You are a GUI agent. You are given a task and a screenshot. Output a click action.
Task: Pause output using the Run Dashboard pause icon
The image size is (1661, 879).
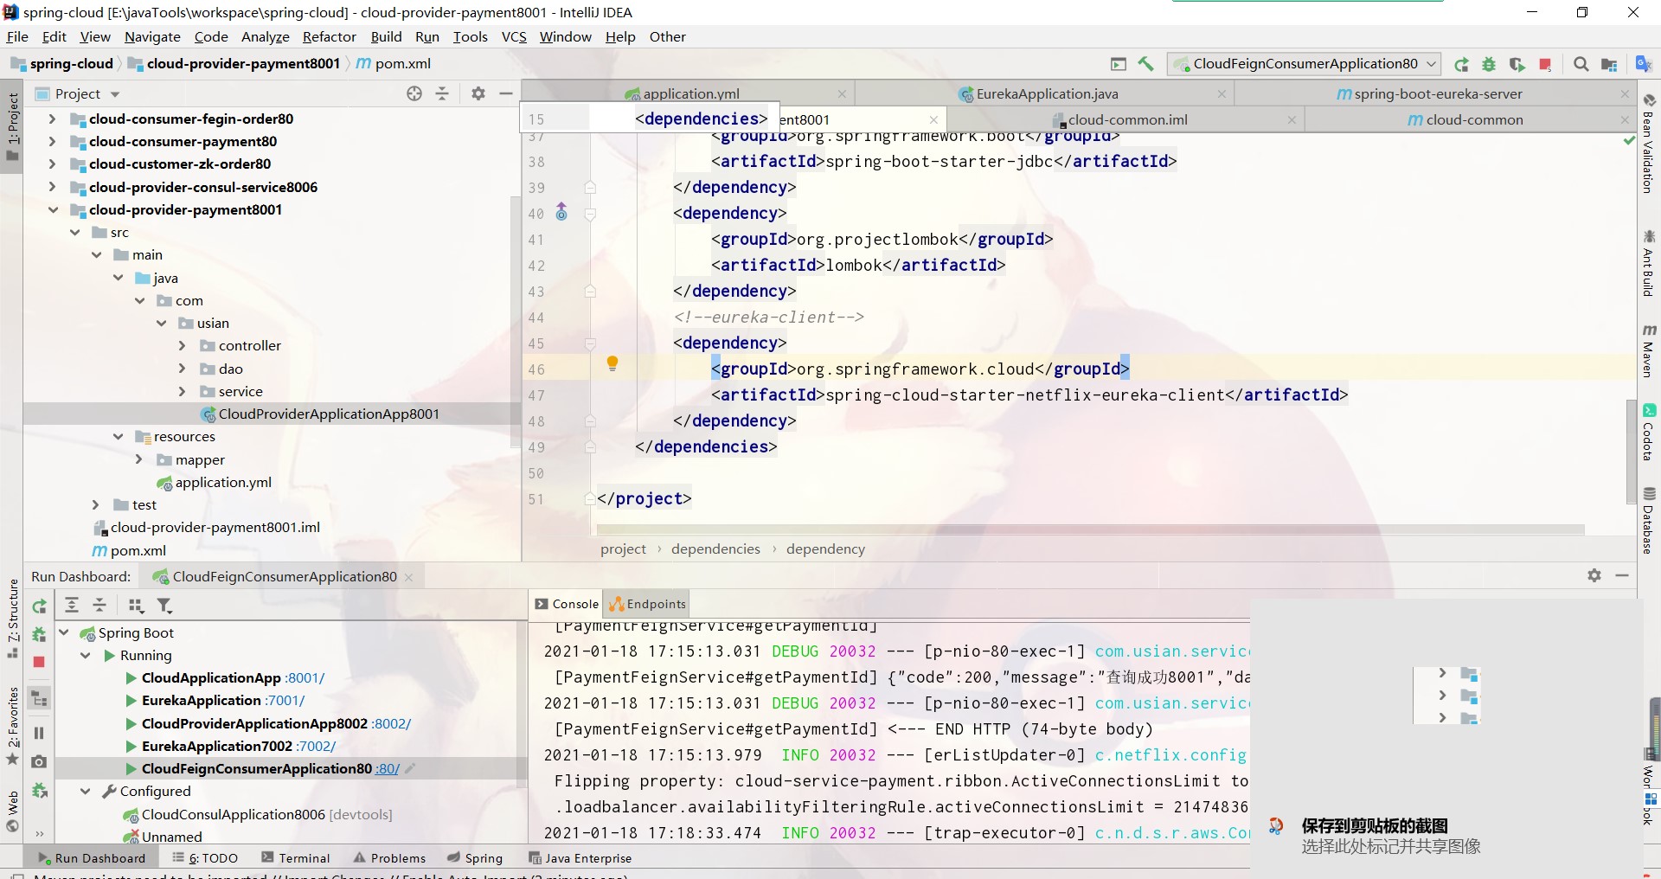coord(39,733)
